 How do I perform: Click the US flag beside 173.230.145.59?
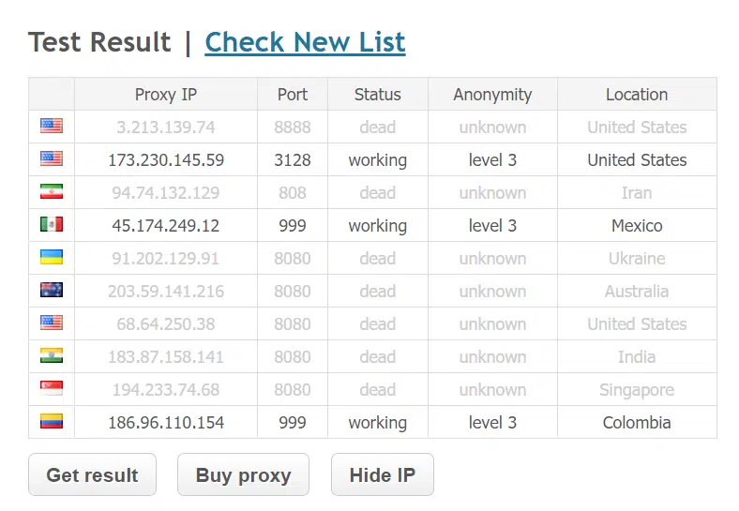pyautogui.click(x=52, y=158)
